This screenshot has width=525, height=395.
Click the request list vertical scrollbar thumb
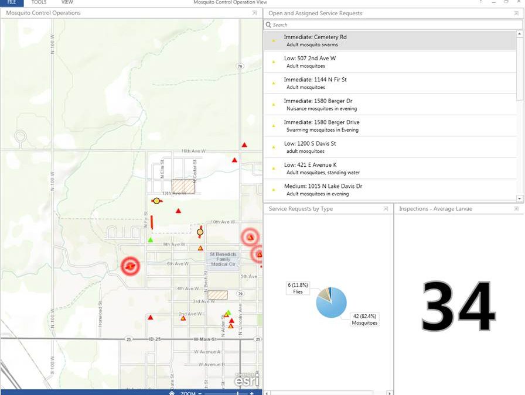(x=519, y=68)
